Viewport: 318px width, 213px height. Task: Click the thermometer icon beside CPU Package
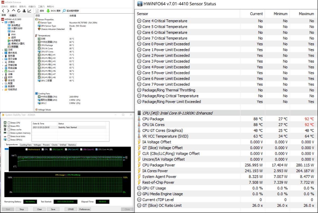click(x=139, y=119)
